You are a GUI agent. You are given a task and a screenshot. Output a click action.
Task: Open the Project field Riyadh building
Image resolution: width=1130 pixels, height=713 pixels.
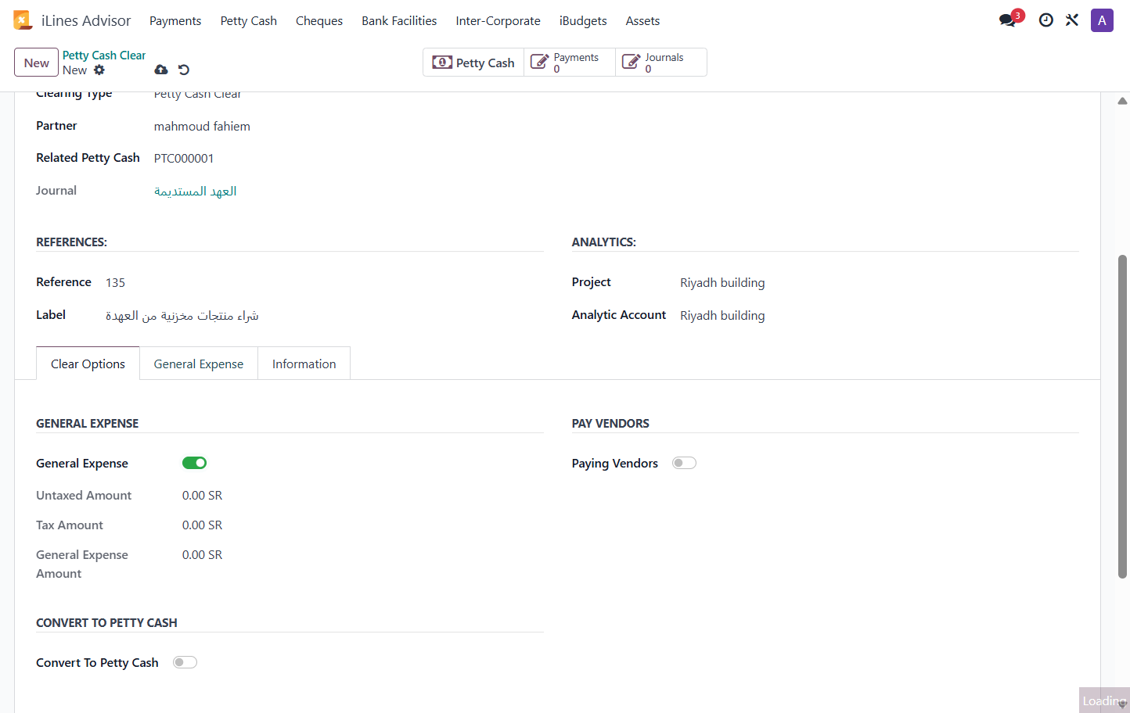[722, 282]
